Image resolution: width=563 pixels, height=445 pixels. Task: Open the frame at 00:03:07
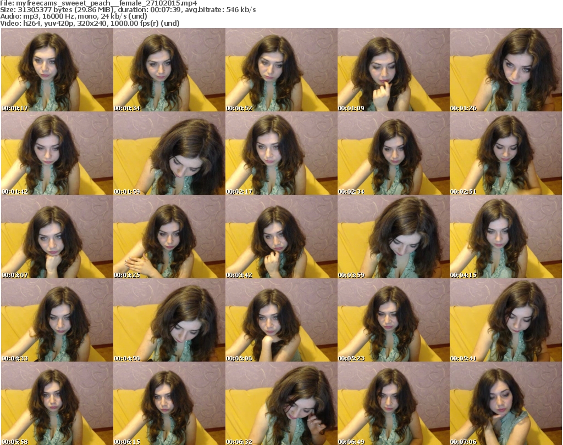(57, 237)
